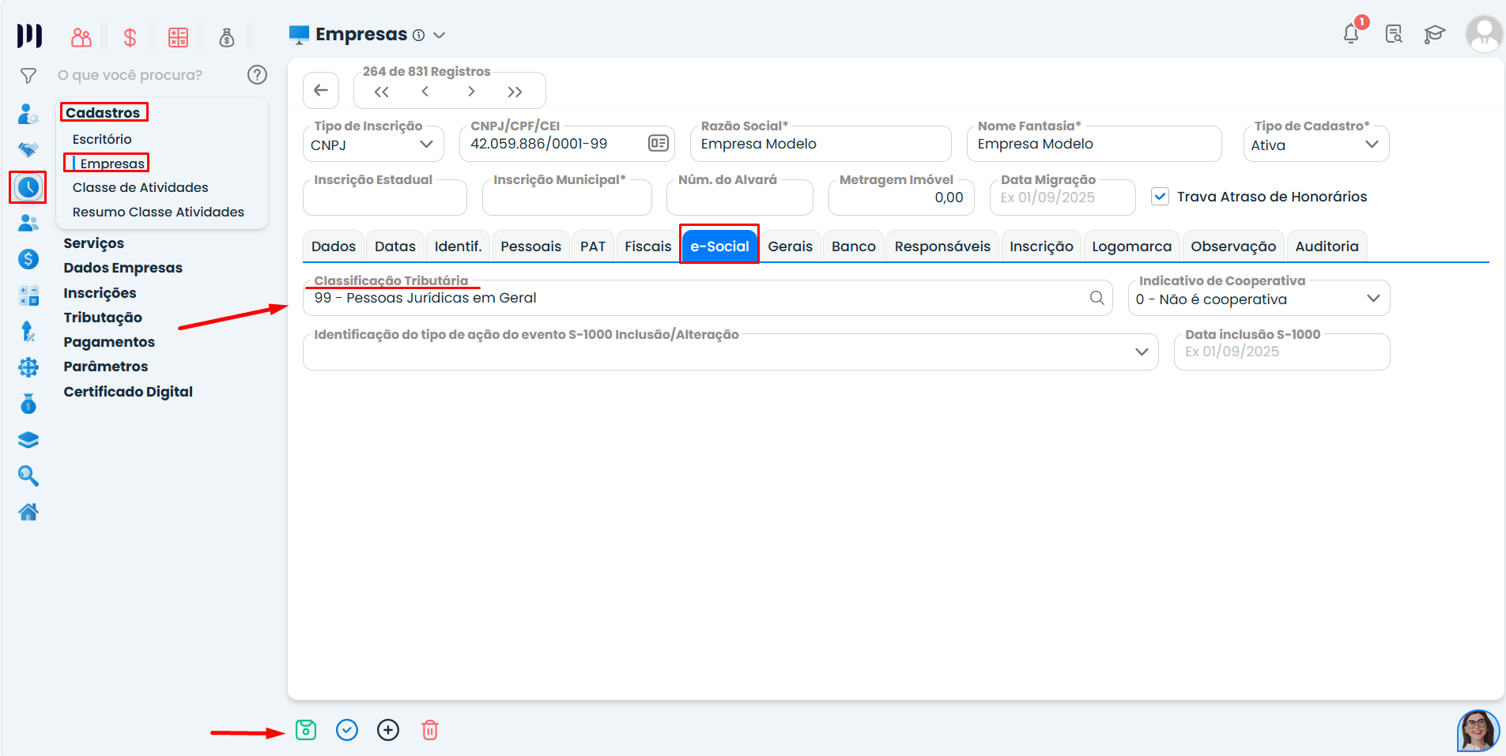Open Classe de Atividades in sidebar
Image resolution: width=1506 pixels, height=756 pixels.
pos(140,187)
